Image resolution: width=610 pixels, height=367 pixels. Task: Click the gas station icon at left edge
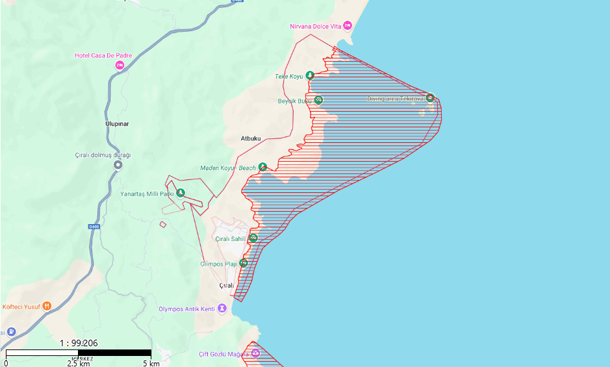pyautogui.click(x=11, y=332)
